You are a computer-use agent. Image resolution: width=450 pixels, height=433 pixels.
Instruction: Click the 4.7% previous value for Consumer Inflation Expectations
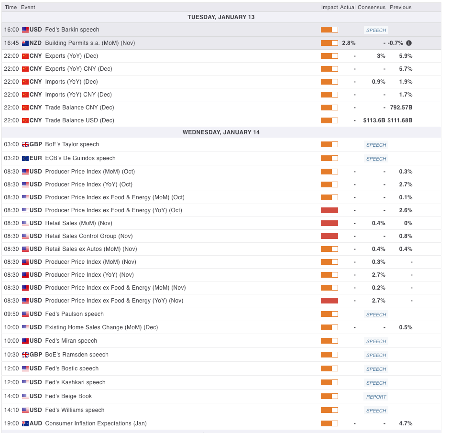coord(406,423)
